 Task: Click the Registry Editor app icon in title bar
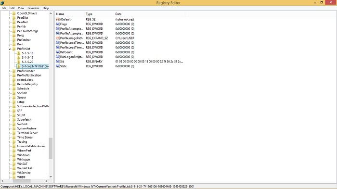click(2, 3)
